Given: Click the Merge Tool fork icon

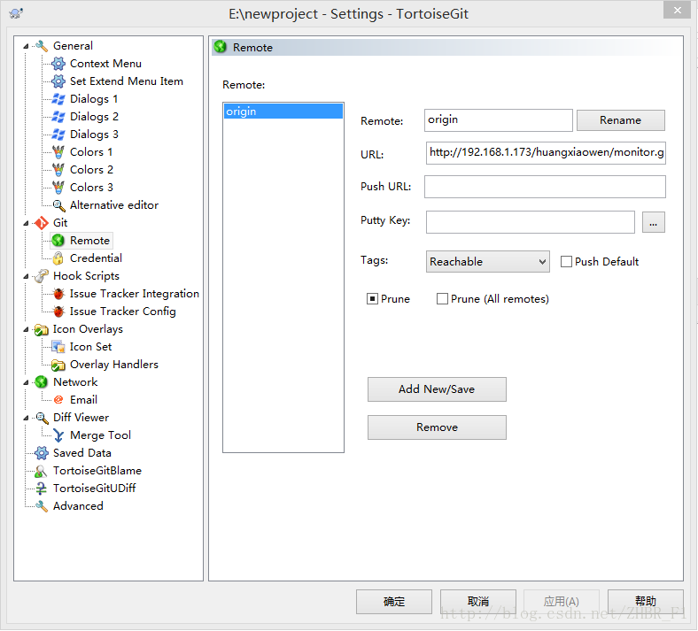Looking at the screenshot, I should point(58,435).
